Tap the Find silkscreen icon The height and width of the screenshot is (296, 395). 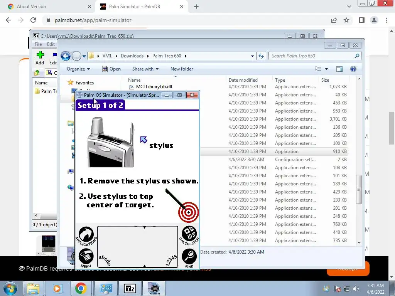[189, 258]
